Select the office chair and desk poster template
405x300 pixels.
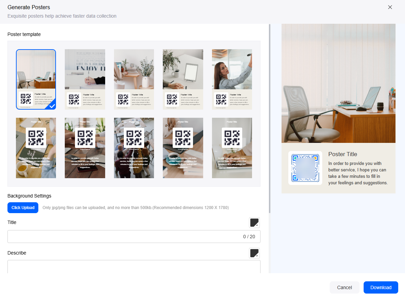36,79
